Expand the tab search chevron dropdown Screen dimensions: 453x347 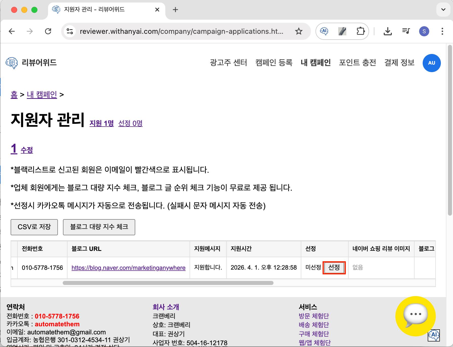443,10
